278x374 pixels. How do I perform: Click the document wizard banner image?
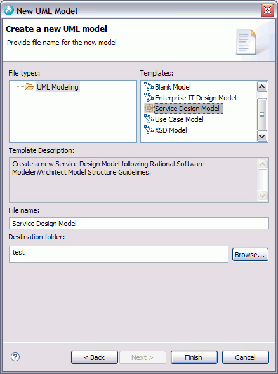point(246,42)
